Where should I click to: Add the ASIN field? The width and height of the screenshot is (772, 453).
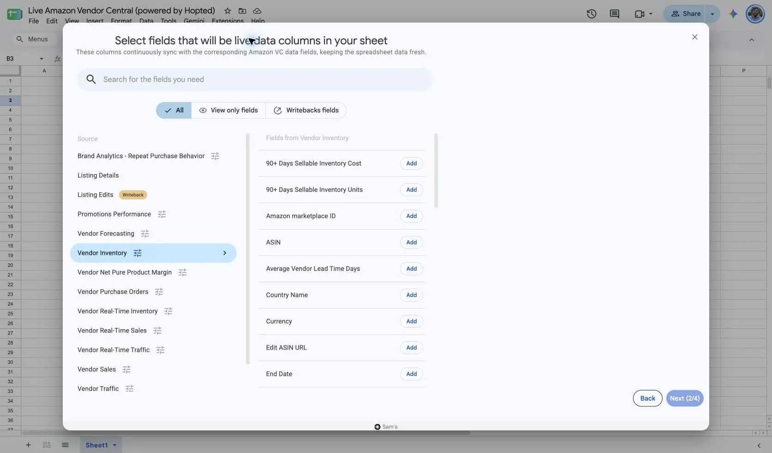click(x=411, y=242)
